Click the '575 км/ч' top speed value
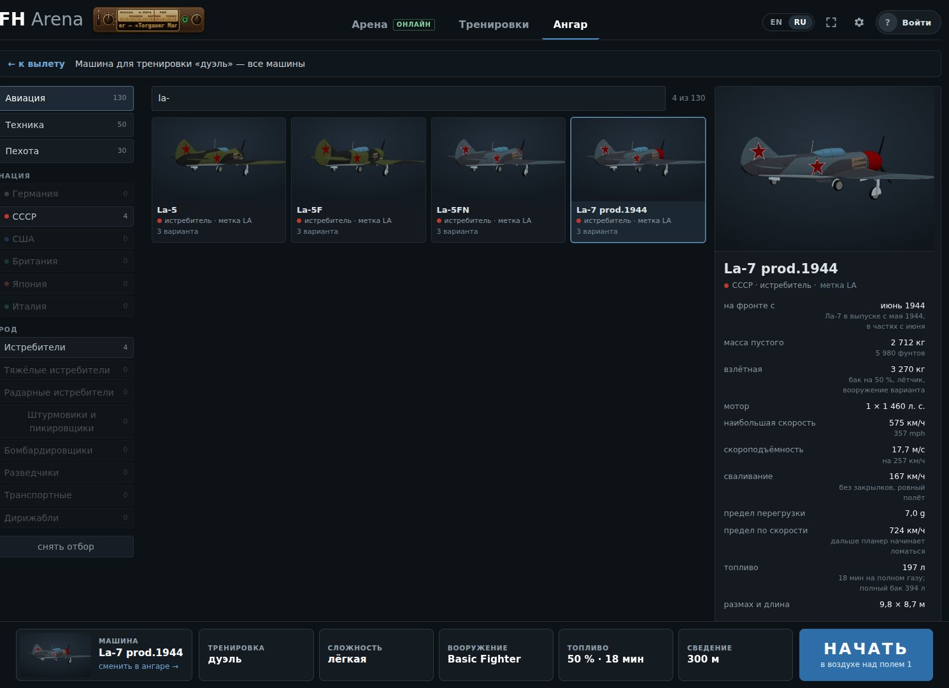Screen dimensions: 949x688 [x=907, y=423]
